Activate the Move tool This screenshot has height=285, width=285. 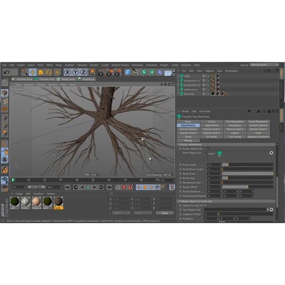[x=33, y=72]
